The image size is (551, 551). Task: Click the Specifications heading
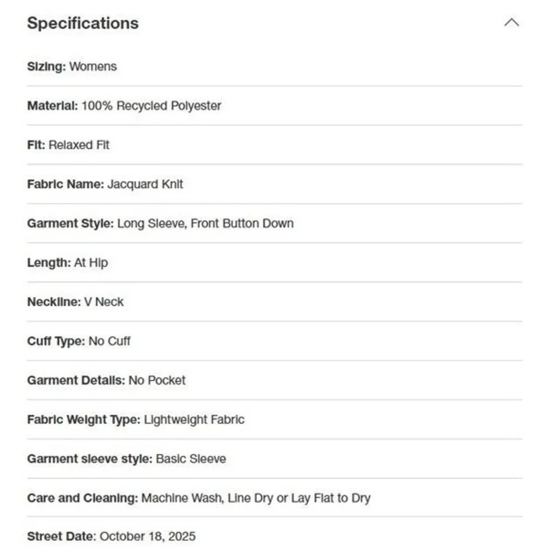pyautogui.click(x=83, y=23)
